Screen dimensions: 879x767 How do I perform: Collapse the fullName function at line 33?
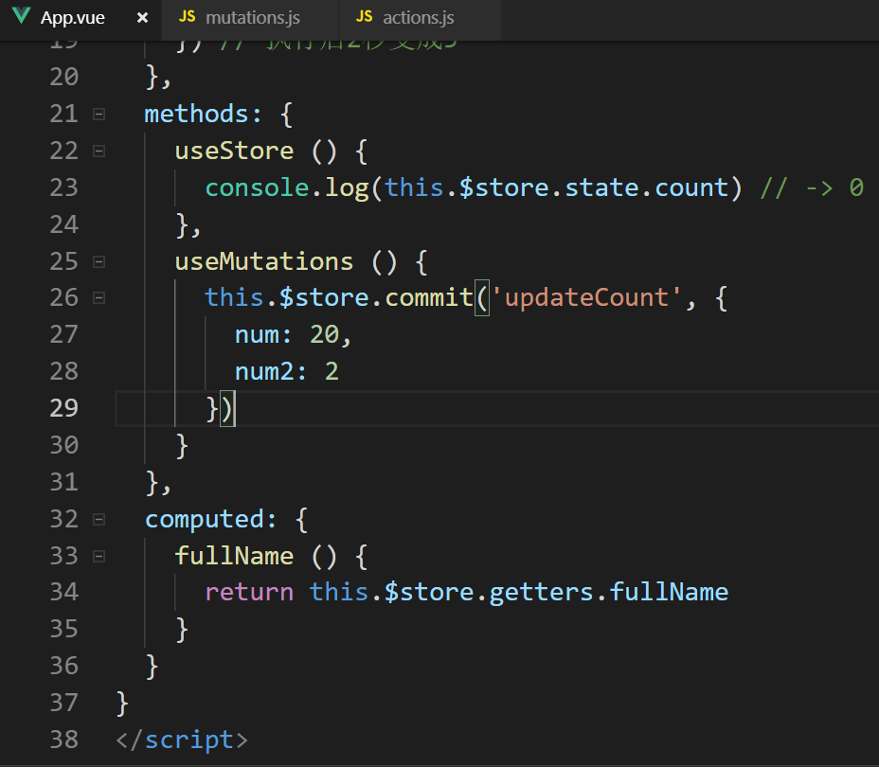[99, 557]
